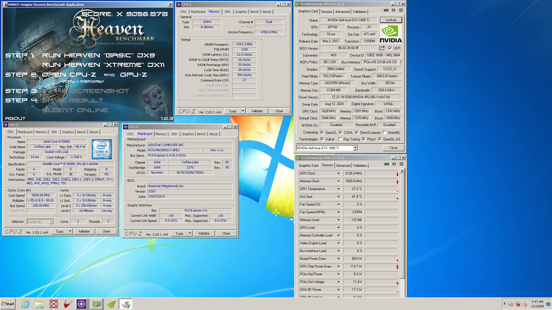Toggle the DirectML checkbox
552x310 pixels.
click(x=384, y=133)
